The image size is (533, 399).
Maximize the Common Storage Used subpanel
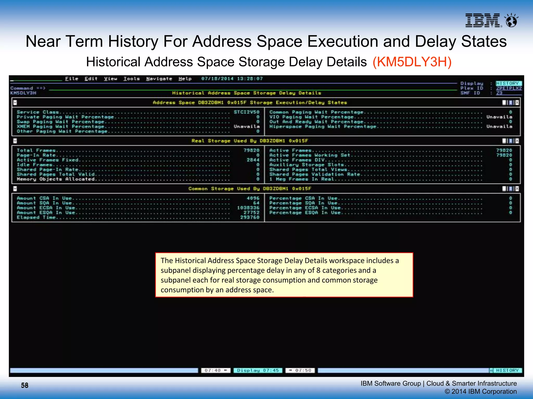[511, 189]
